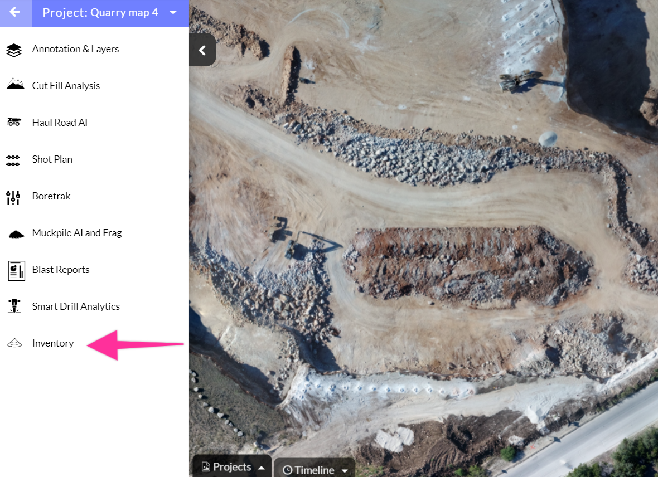658x477 pixels.
Task: Open Smart Drill Analytics
Action: point(76,306)
